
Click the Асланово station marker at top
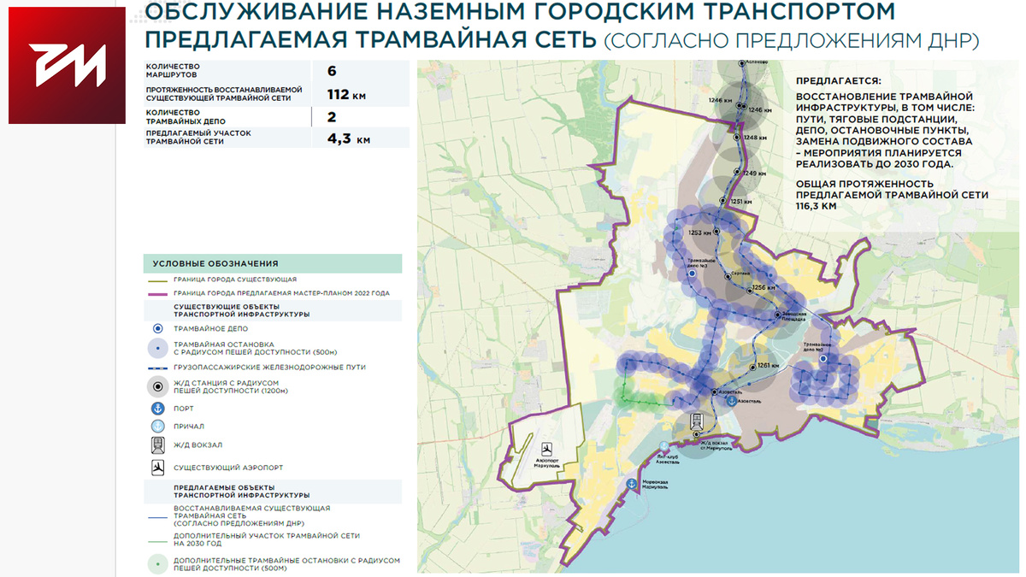742,62
